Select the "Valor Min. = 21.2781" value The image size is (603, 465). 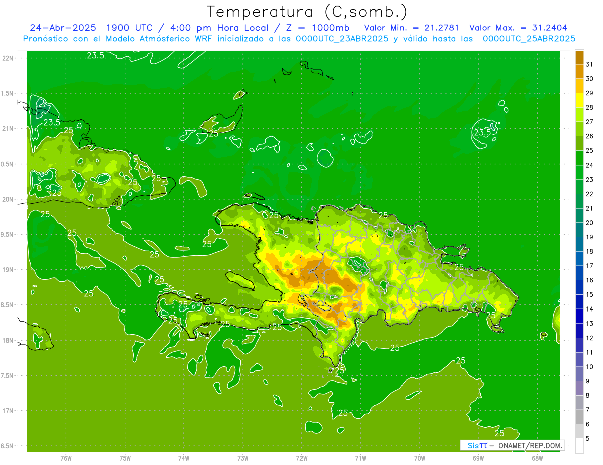click(x=412, y=28)
